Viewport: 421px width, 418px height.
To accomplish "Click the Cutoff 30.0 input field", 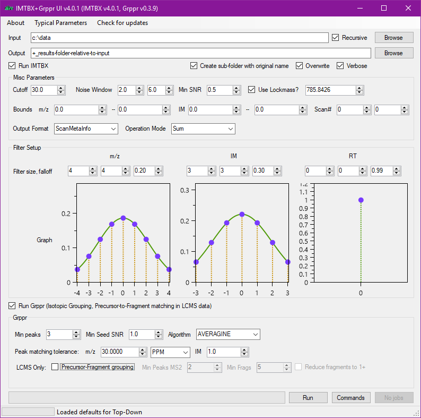I will coord(44,90).
